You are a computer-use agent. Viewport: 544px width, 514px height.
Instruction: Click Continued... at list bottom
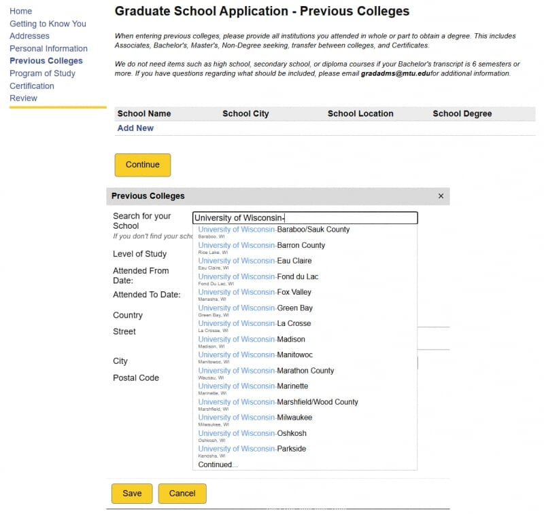(218, 465)
